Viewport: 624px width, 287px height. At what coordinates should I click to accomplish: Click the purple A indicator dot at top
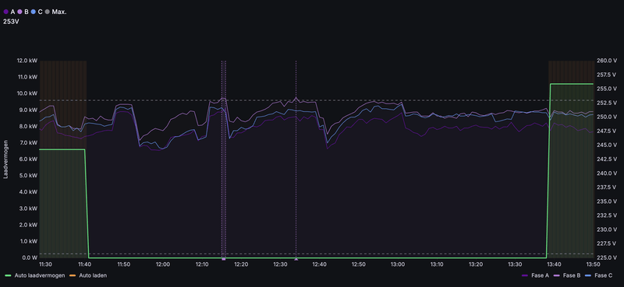coord(6,12)
